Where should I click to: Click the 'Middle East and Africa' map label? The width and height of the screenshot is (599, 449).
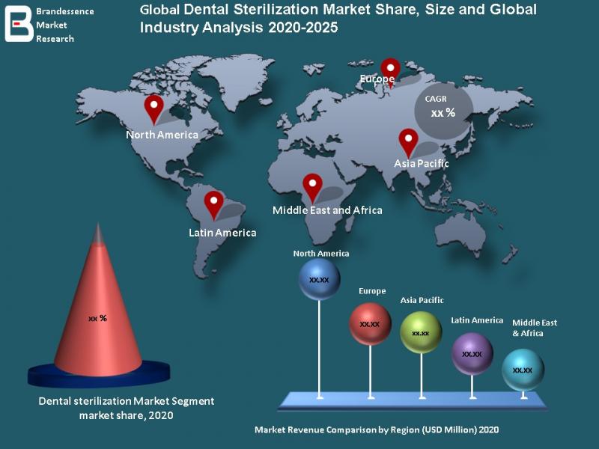point(327,210)
